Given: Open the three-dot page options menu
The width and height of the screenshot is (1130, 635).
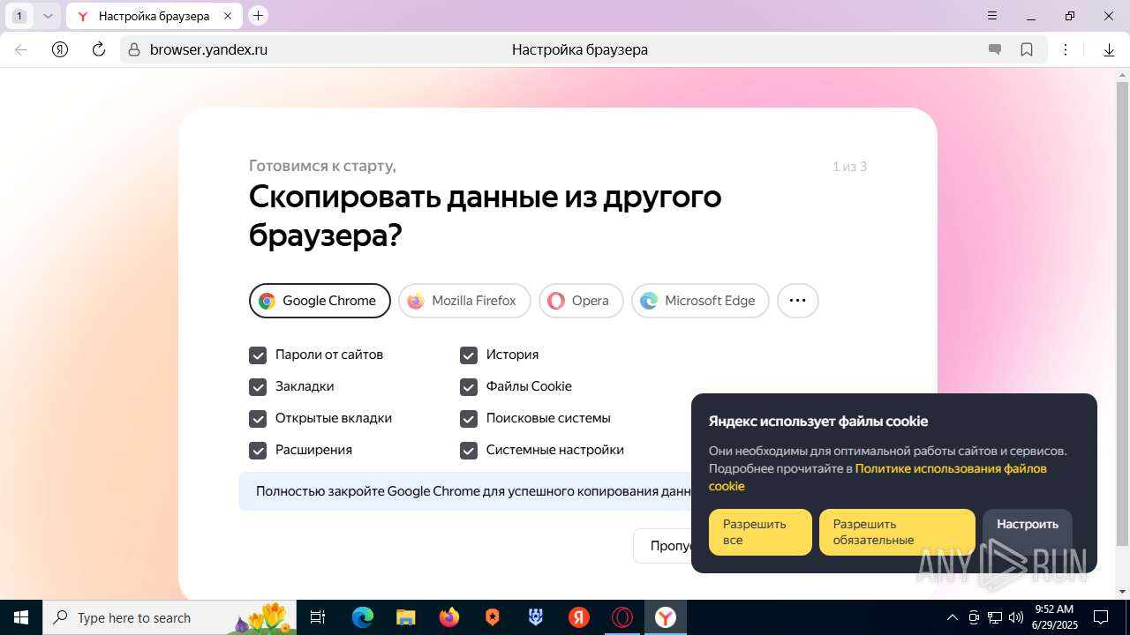Looking at the screenshot, I should (1066, 50).
